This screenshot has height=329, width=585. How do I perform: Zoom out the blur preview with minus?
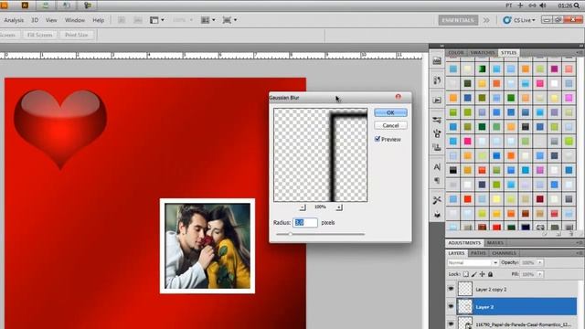click(303, 207)
